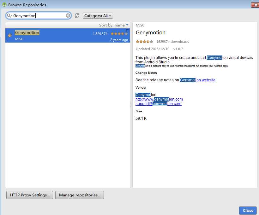The width and height of the screenshot is (259, 215).
Task: Focus the Genymotion search input field
Action: point(39,15)
